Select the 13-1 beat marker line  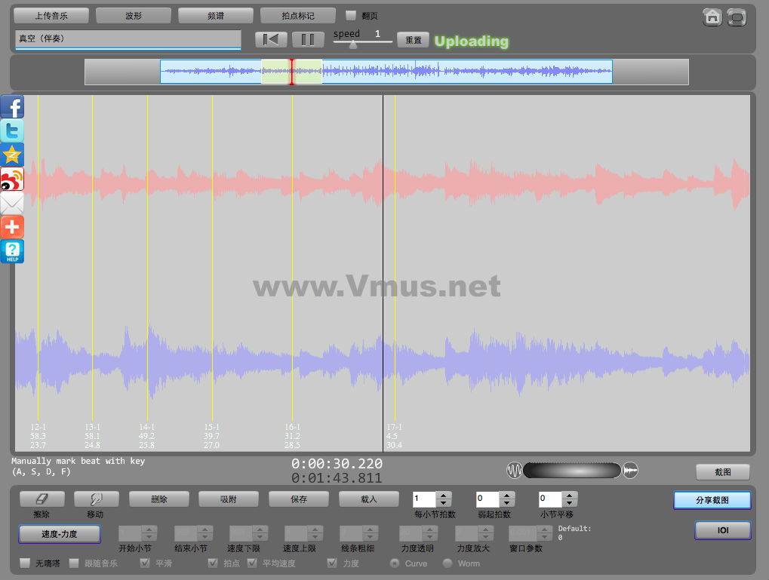[92, 257]
